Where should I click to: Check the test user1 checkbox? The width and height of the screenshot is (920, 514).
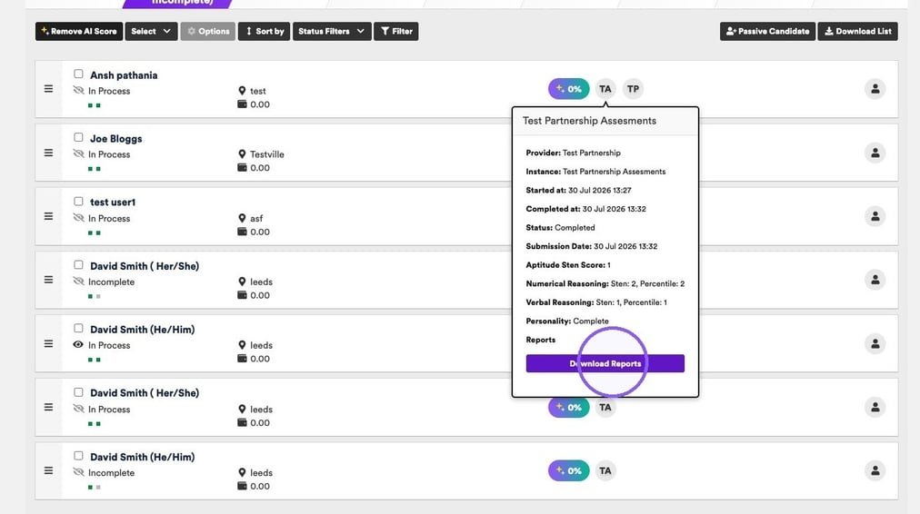tap(78, 201)
